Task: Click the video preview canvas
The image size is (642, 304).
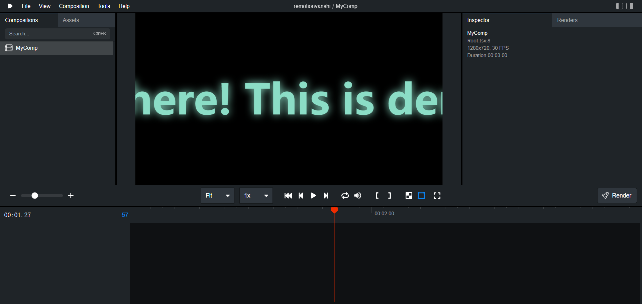Action: pos(289,99)
